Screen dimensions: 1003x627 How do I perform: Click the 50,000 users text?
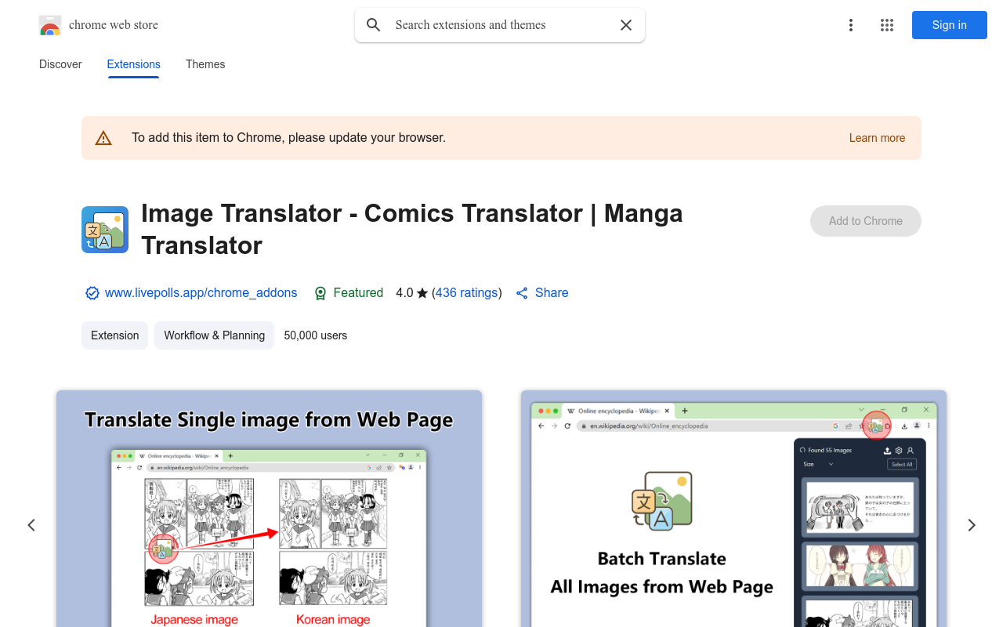coord(316,335)
